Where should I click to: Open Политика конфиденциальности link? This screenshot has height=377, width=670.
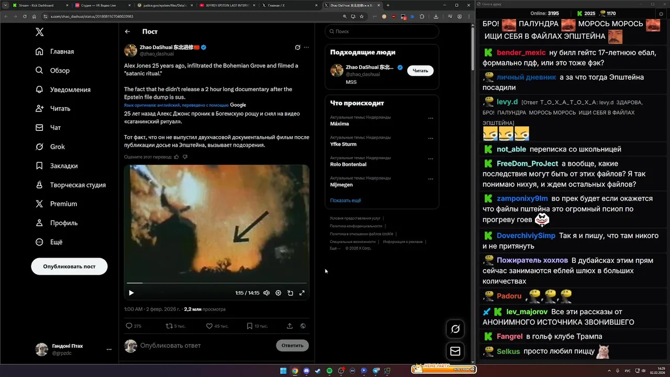[356, 226]
